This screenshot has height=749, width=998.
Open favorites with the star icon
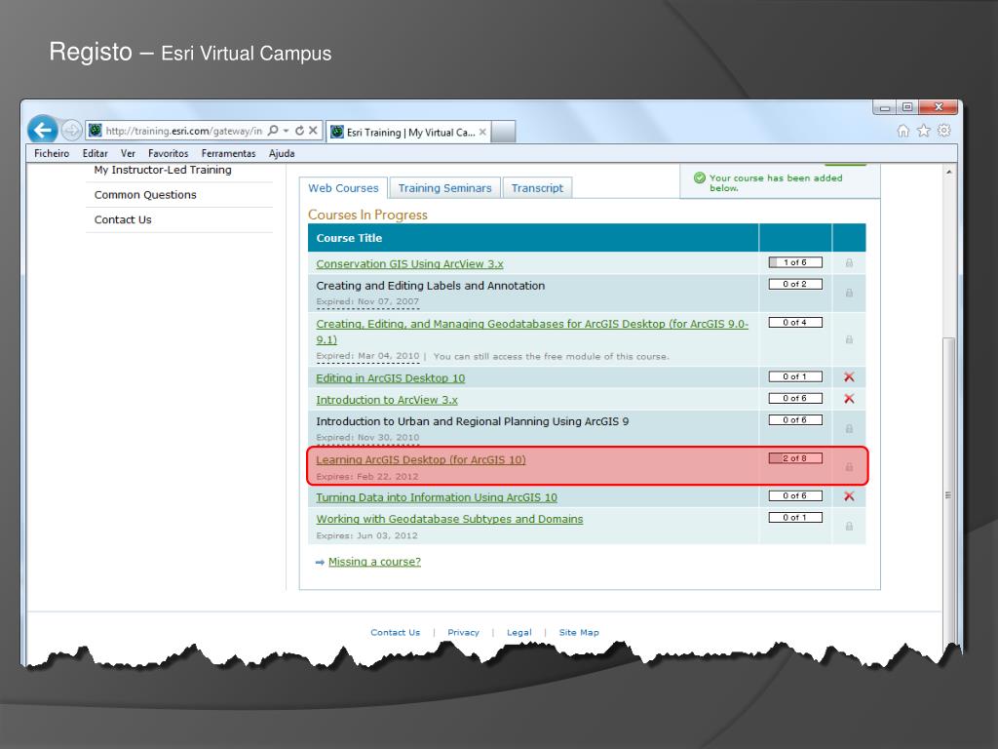924,131
